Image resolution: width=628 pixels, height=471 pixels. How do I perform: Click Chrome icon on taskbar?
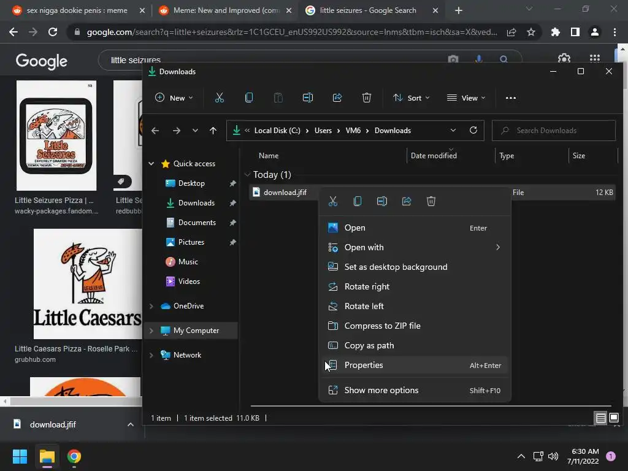(74, 456)
